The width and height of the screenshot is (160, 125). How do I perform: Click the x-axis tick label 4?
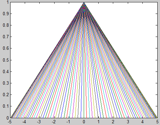(142, 122)
